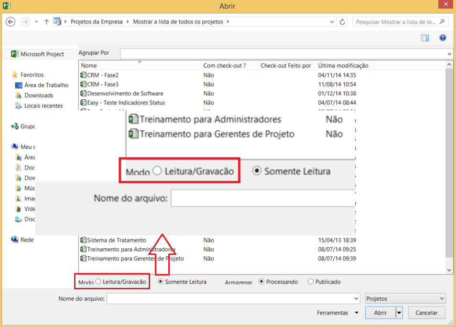Sort by Última modificação column header
This screenshot has width=456, height=327.
[344, 65]
